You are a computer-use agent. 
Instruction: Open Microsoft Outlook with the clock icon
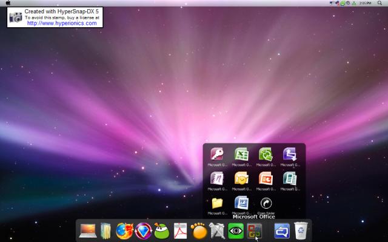241,178
